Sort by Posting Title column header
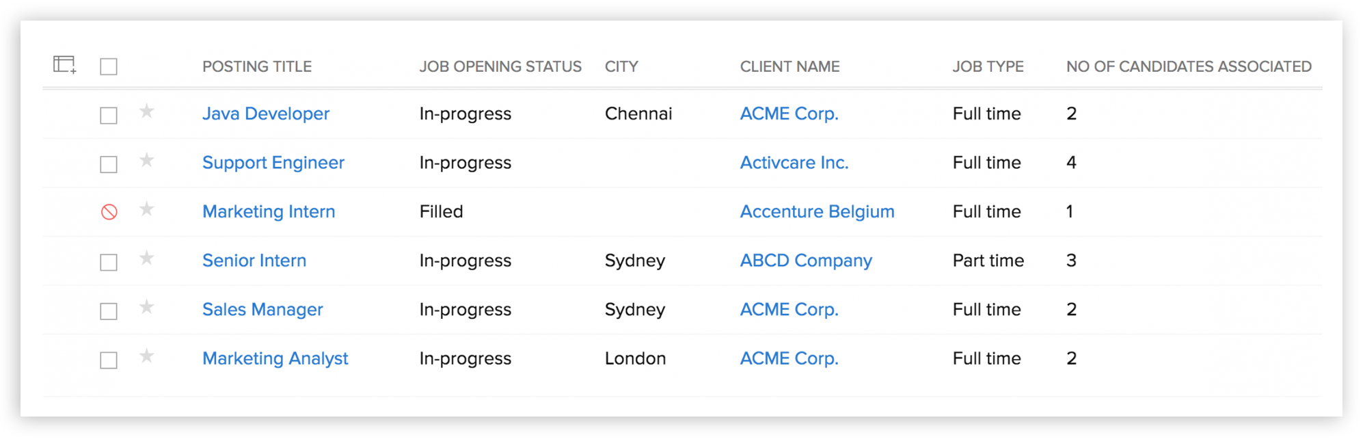This screenshot has height=448, width=1363. click(x=256, y=67)
